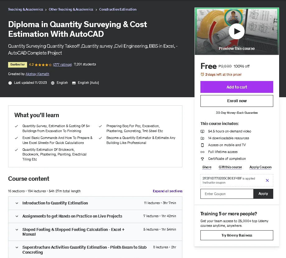Click the 'Free' price label

click(x=209, y=66)
